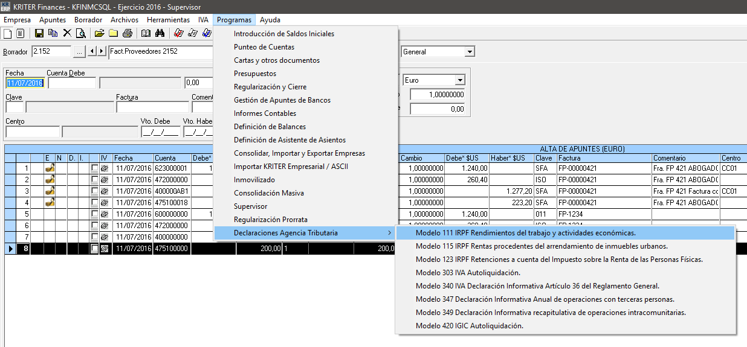747x347 pixels.
Task: Click the notepad toolbar icon
Action: tap(21, 33)
